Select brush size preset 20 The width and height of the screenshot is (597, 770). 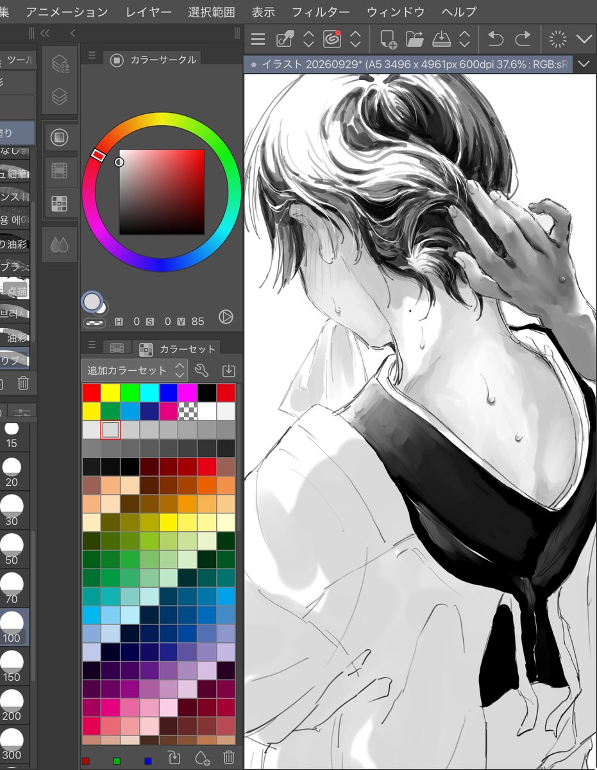(12, 470)
